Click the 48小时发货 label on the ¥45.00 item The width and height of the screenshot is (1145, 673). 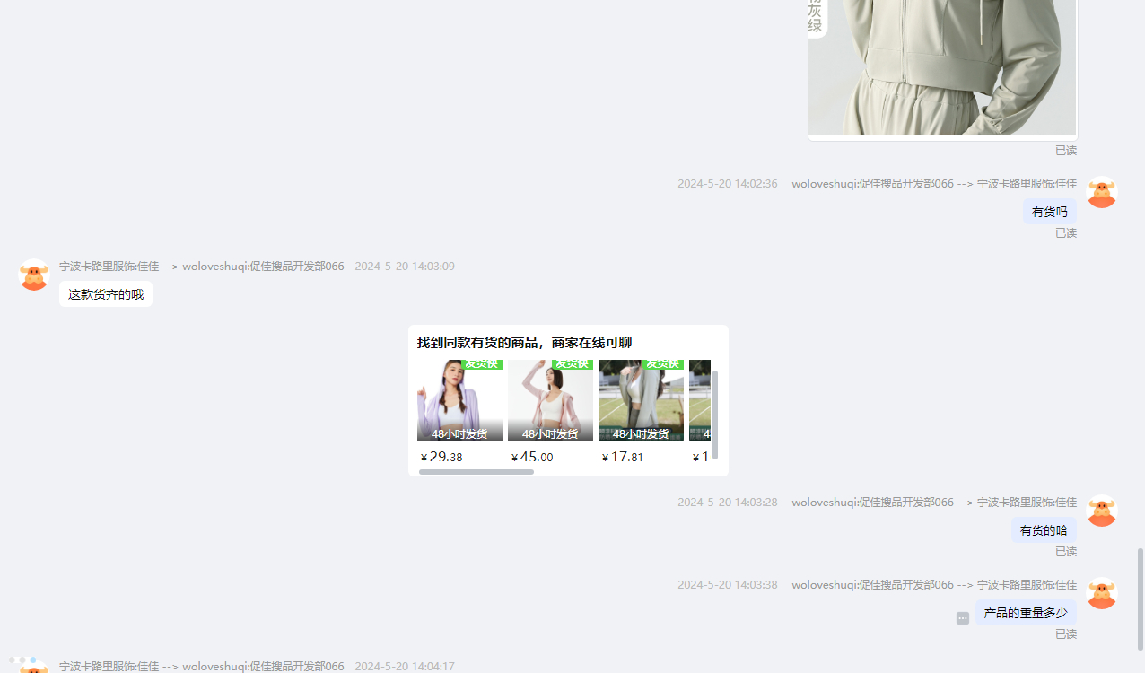[x=550, y=434]
